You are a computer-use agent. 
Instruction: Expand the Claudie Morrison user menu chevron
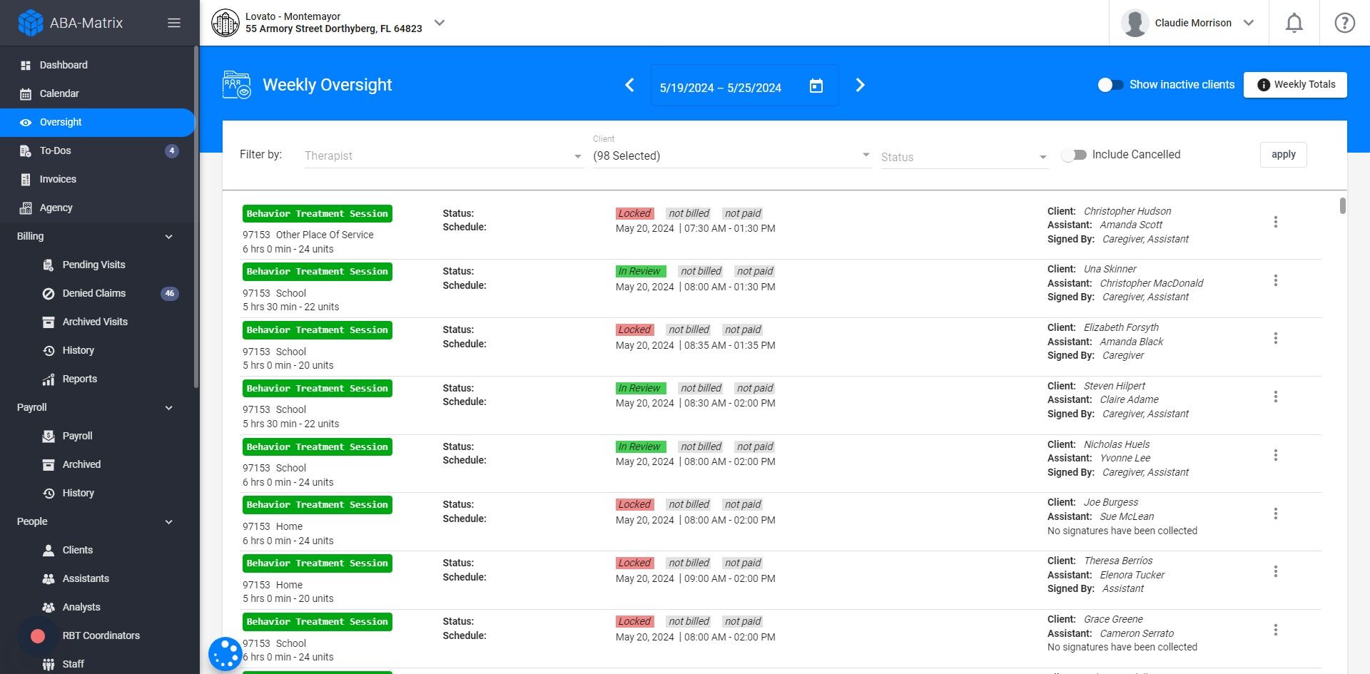click(x=1249, y=23)
